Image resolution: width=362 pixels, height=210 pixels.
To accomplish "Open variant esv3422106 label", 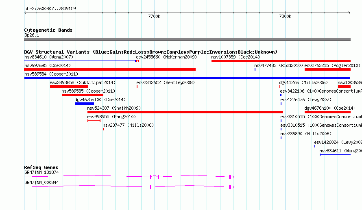I will [x=321, y=91].
